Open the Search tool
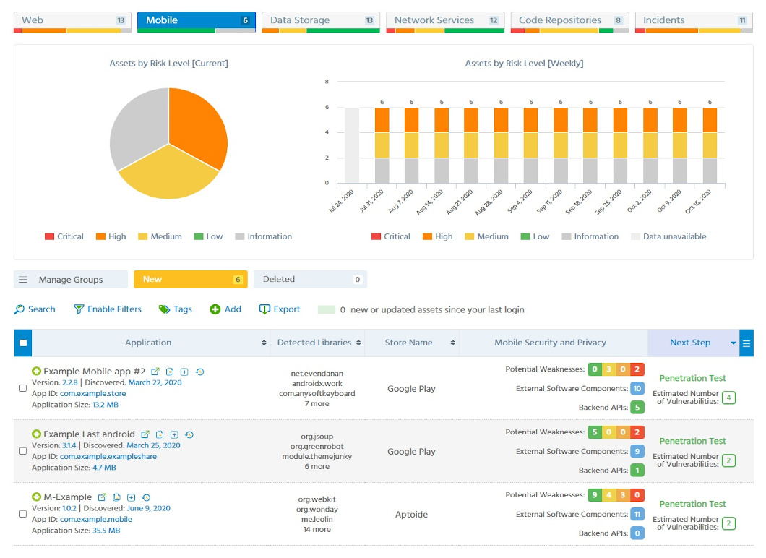The image size is (766, 558). [x=35, y=309]
